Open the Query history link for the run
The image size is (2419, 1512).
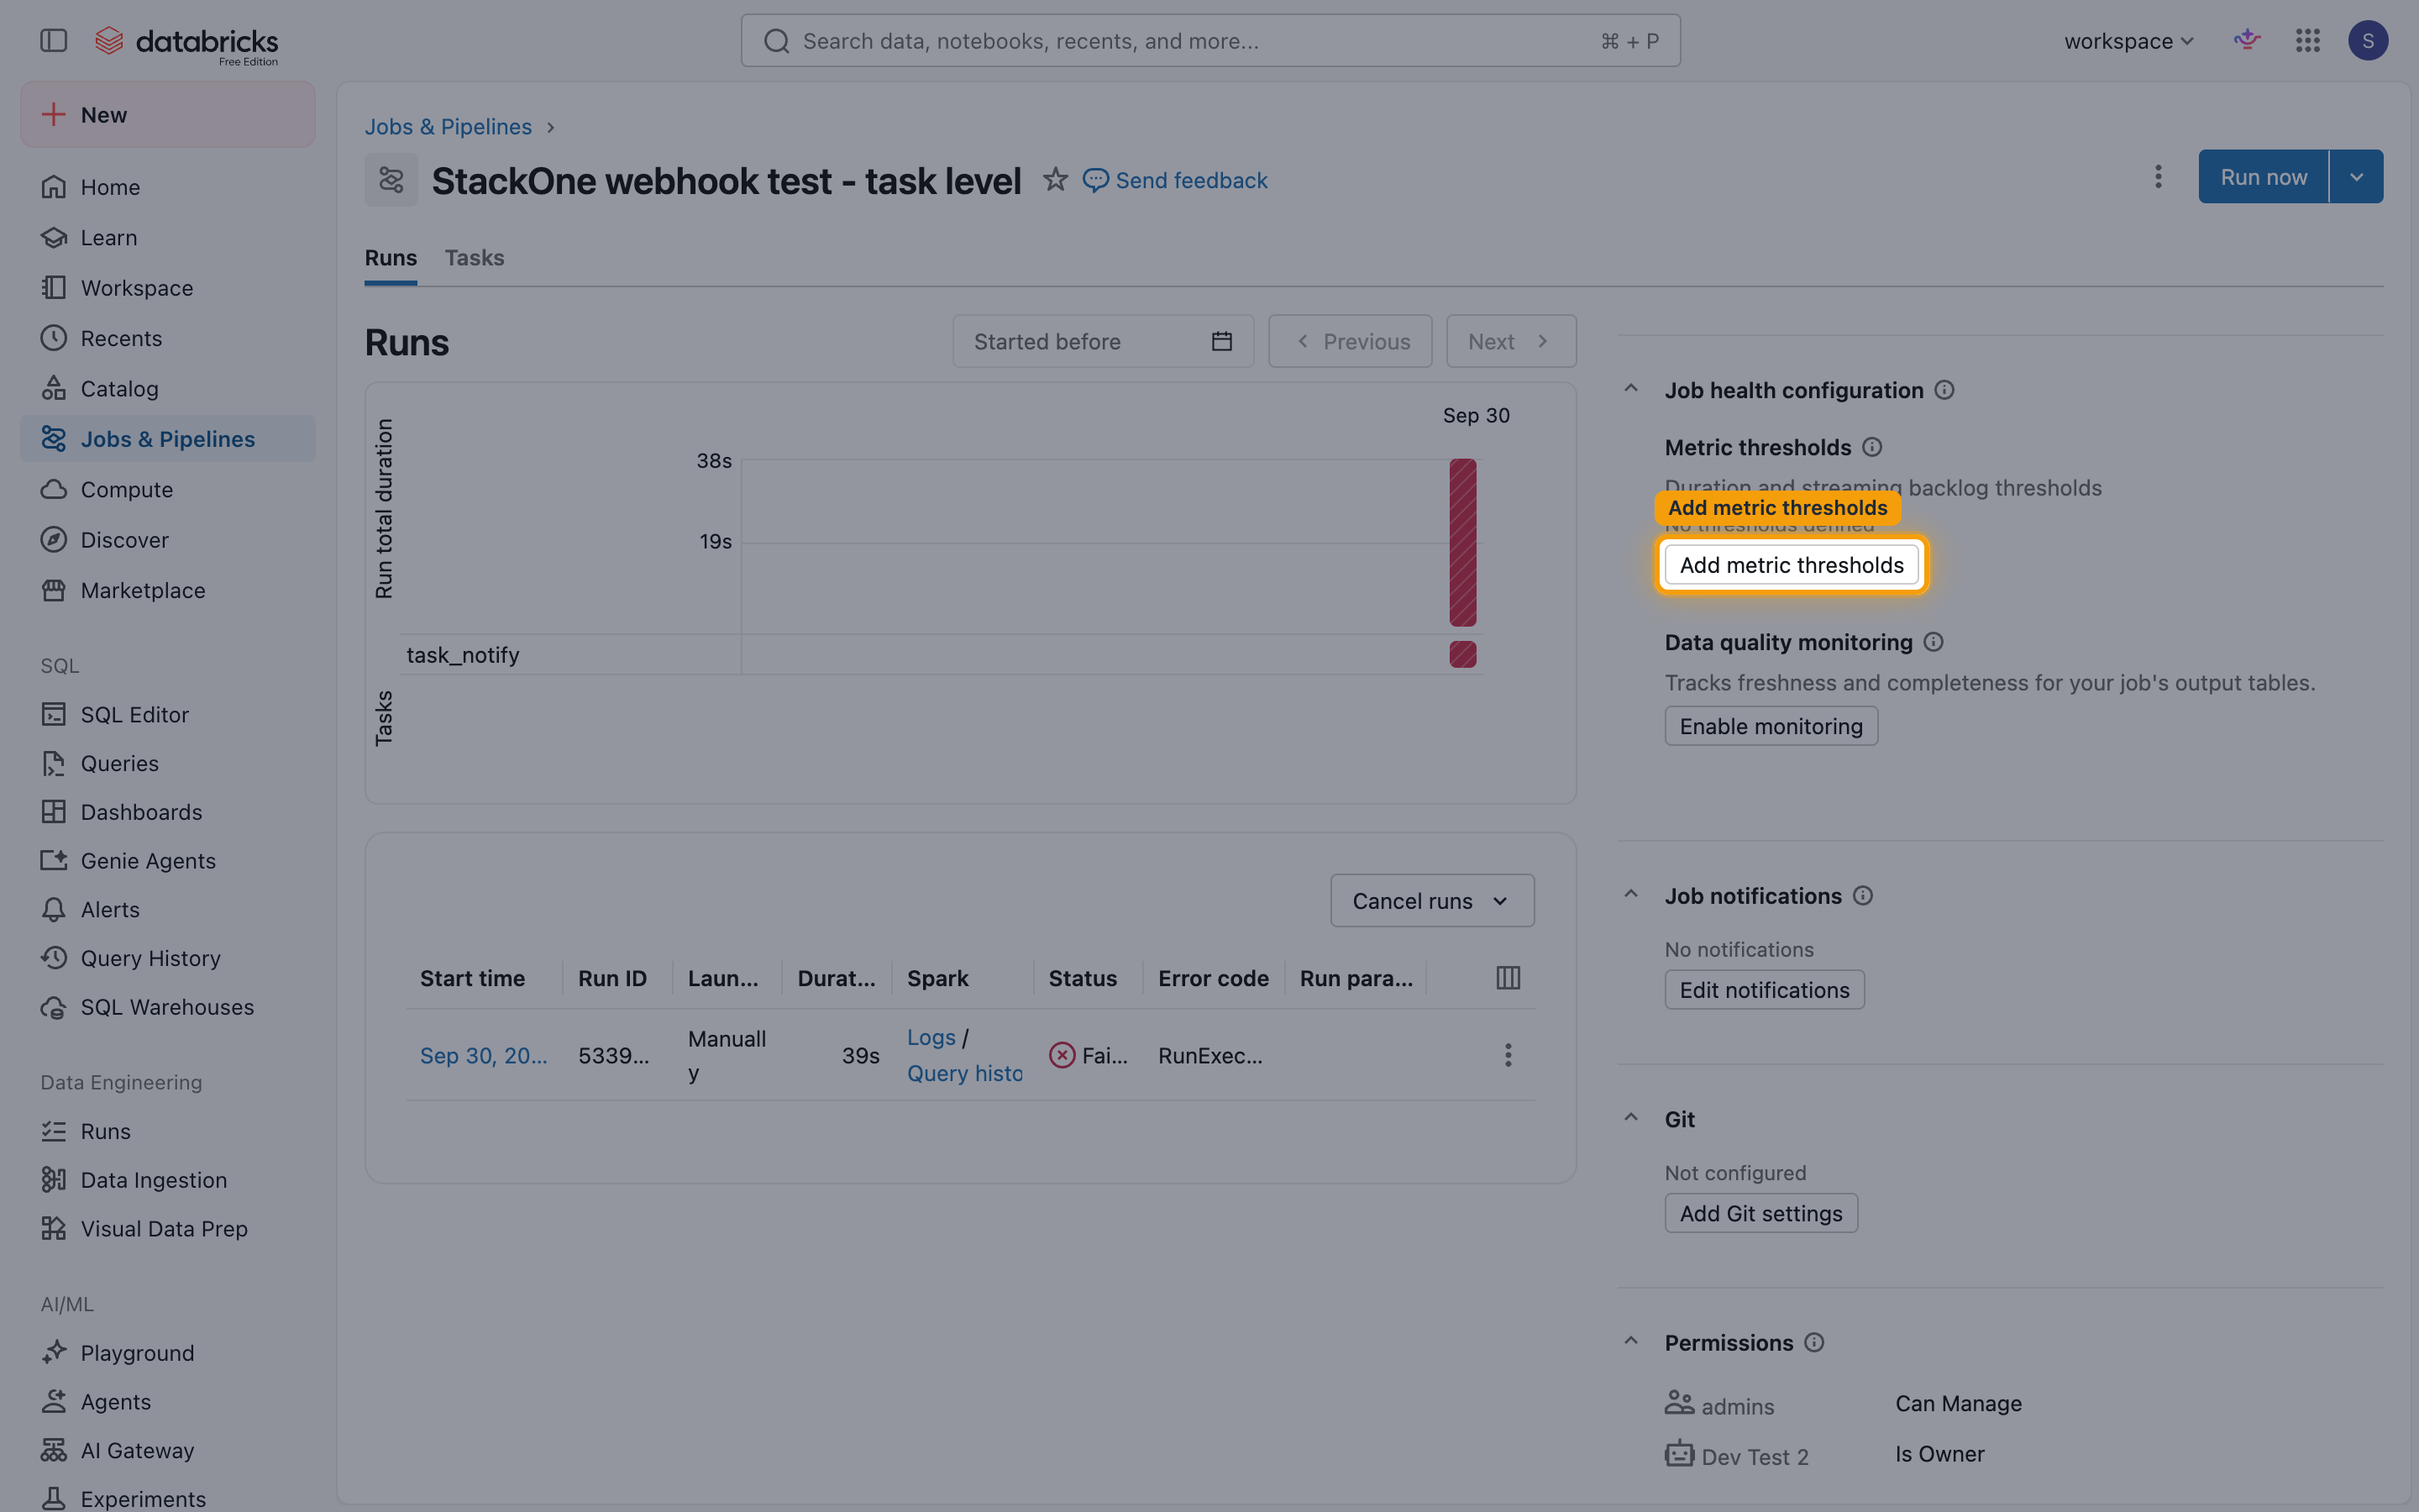964,1073
